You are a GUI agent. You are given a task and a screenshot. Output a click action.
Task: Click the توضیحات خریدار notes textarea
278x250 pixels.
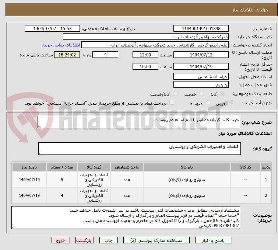click(126, 217)
